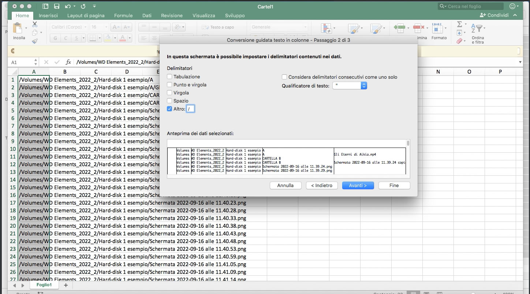Enable the Tabulazione delimiter checkbox
The width and height of the screenshot is (530, 294).
169,77
